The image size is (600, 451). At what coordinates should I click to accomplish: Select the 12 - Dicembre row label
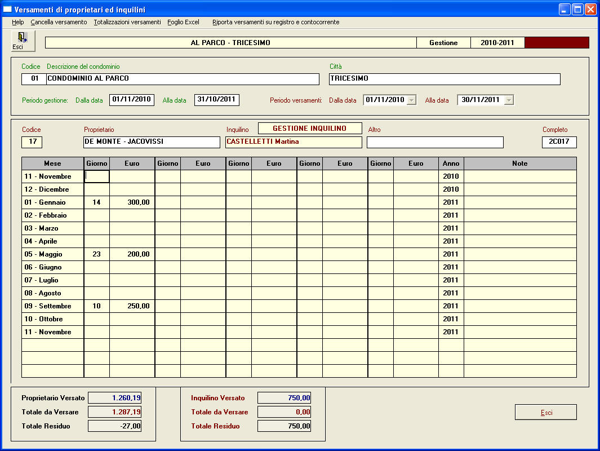[53, 189]
